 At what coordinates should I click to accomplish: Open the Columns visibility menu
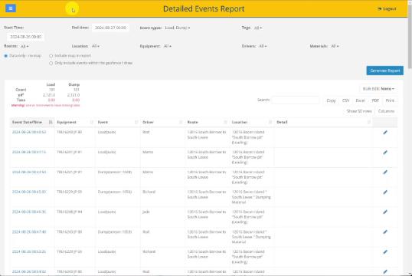386,111
